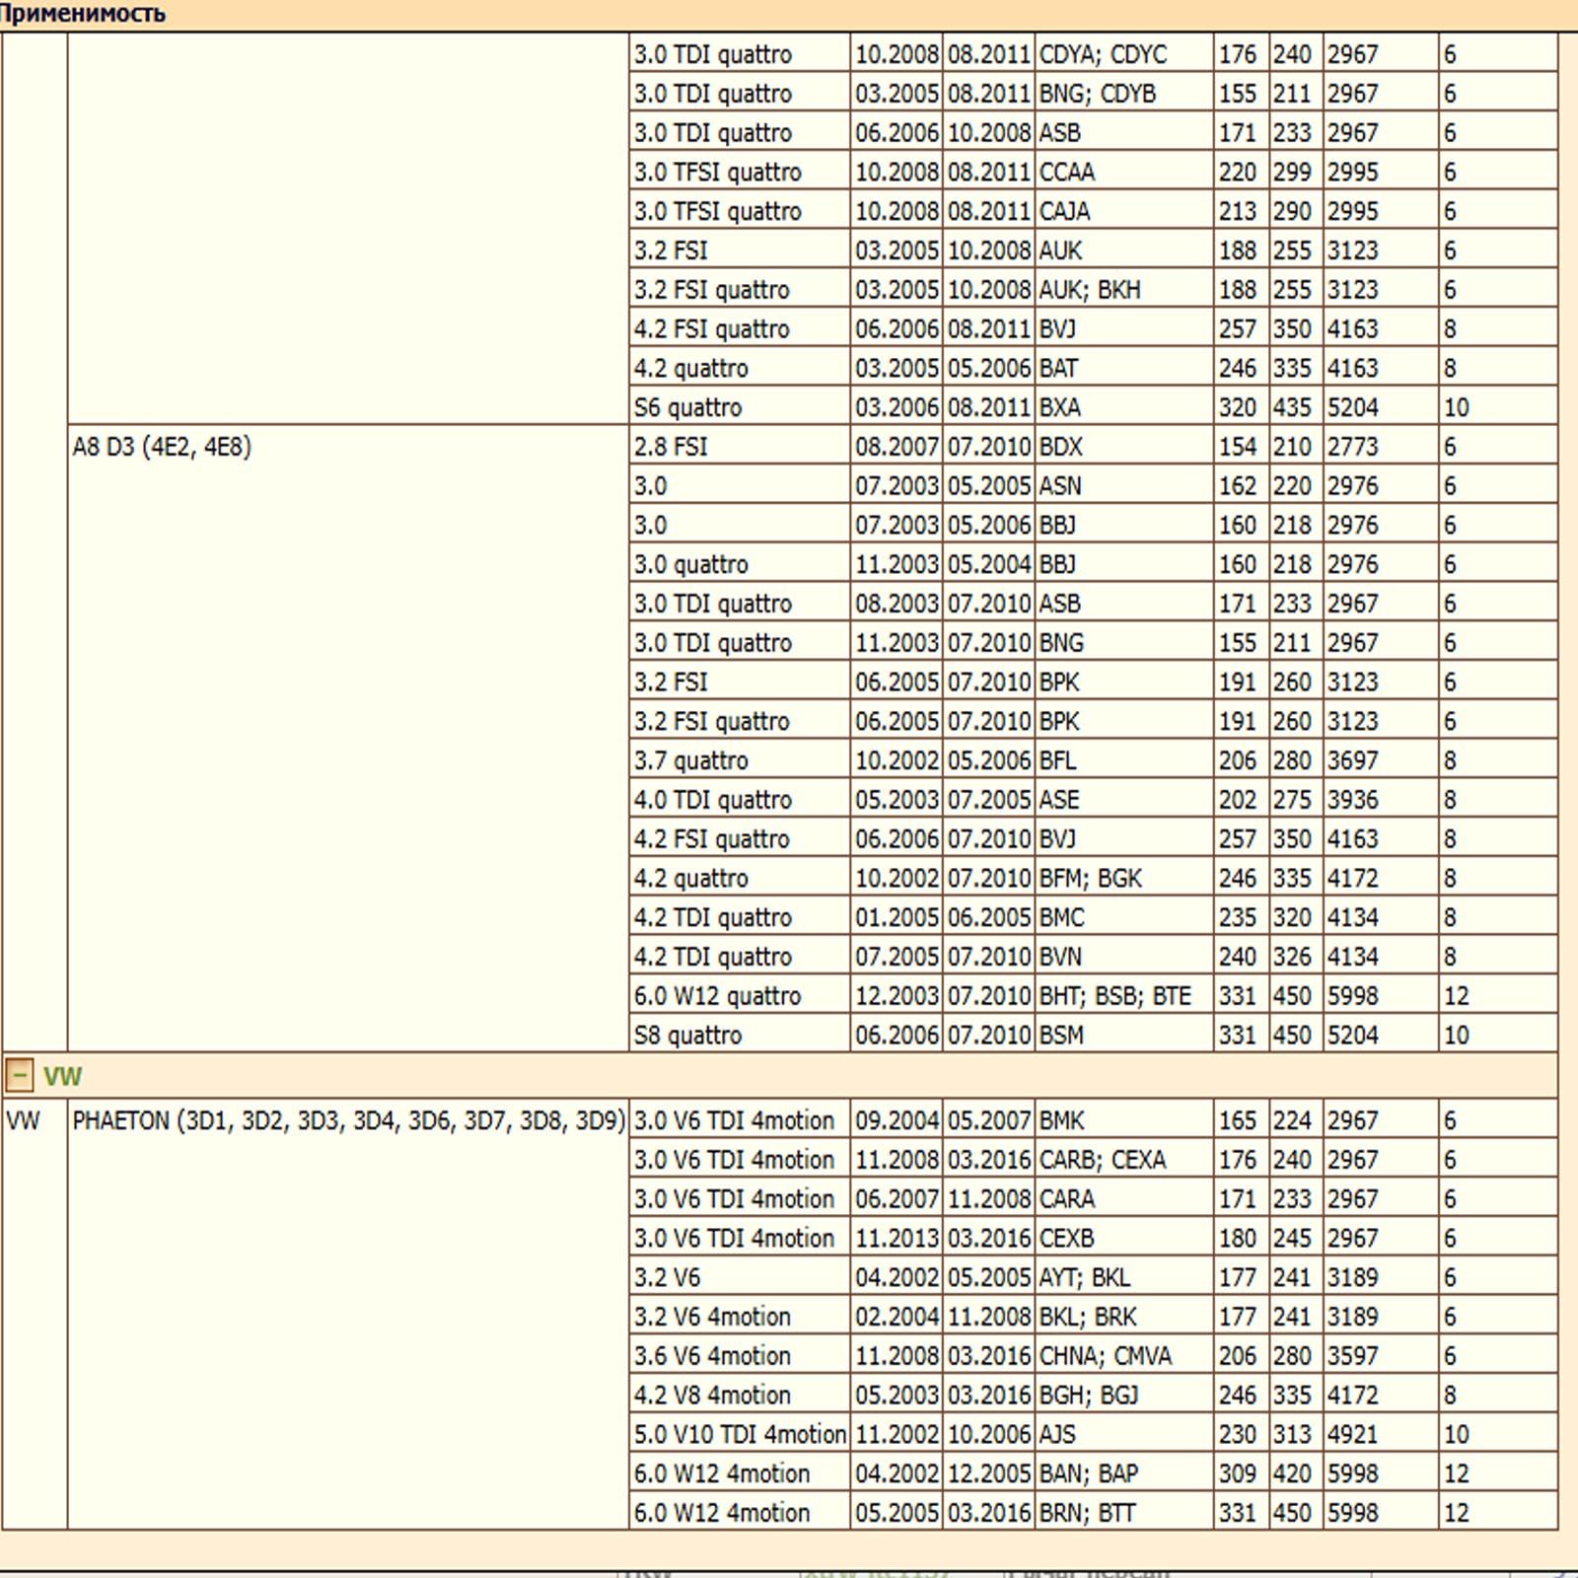
Task: Collapse the VW group expander
Action: pyautogui.click(x=19, y=1075)
